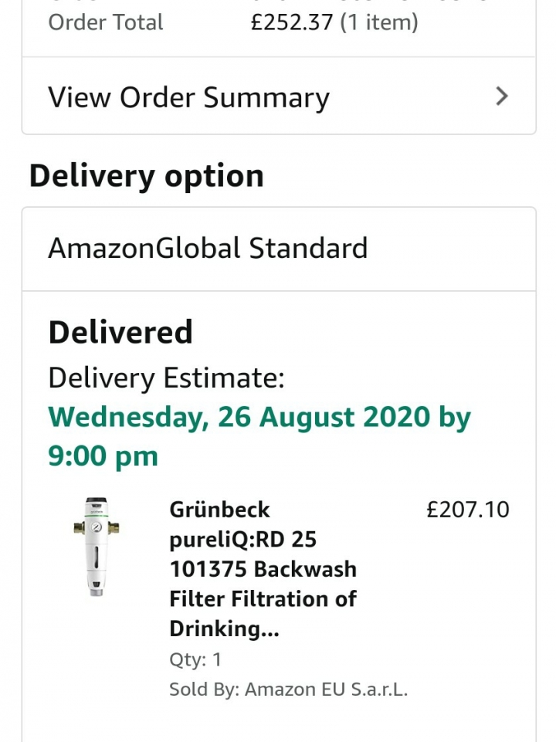This screenshot has height=742, width=556.
Task: Click the chevron arrow beside View Order Summary
Action: pos(502,96)
